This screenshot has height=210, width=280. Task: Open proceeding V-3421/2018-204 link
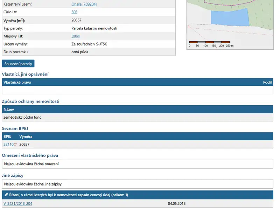[x=18, y=203]
